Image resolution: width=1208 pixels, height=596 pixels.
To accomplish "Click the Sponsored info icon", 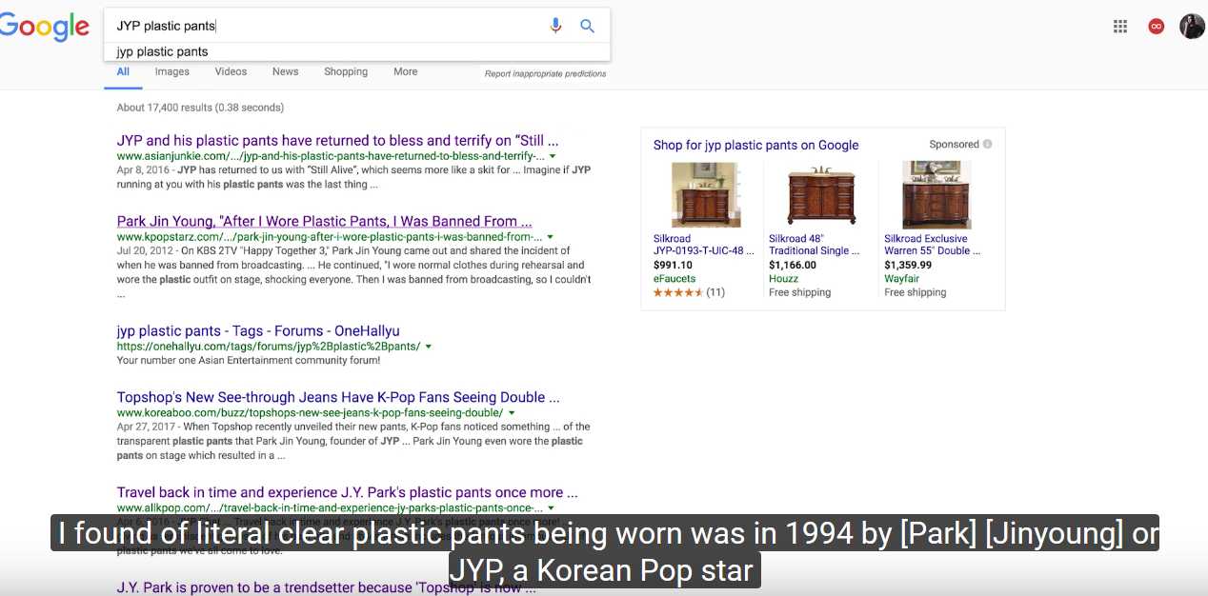I will click(x=987, y=145).
